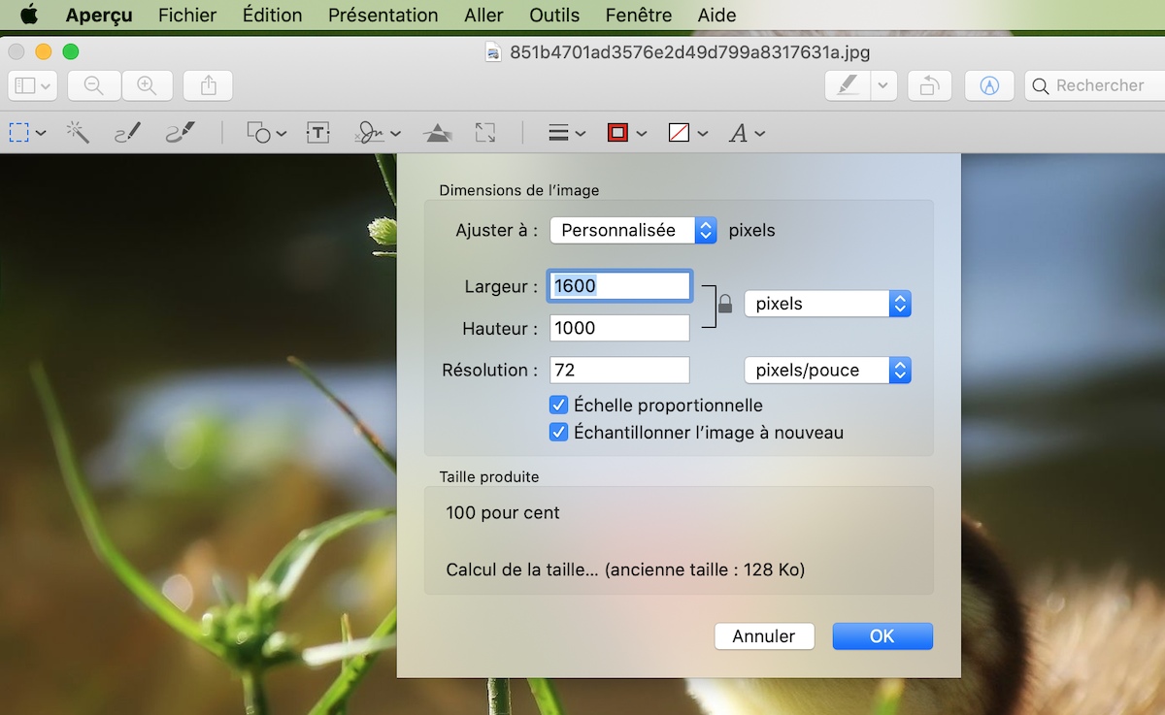
Task: Confirm the resize with OK button
Action: tap(882, 636)
